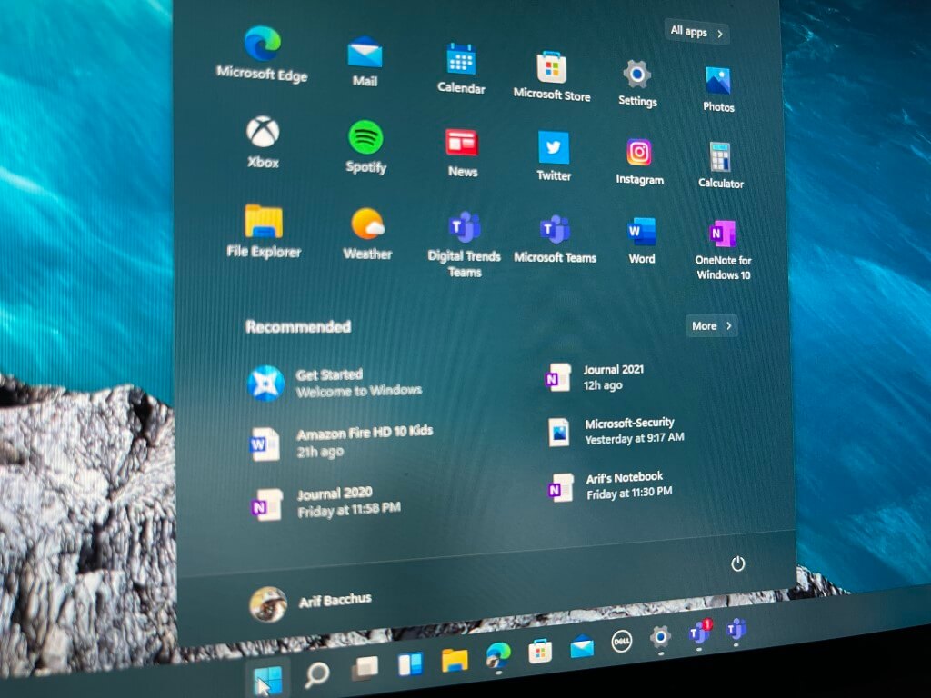Image resolution: width=931 pixels, height=698 pixels.
Task: Start the Calculator app
Action: (x=719, y=157)
